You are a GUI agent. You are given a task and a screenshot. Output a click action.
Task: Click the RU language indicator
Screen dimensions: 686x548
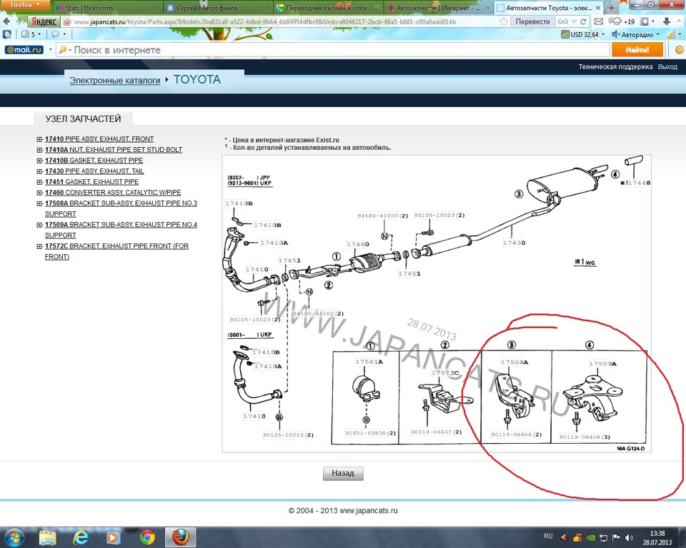coord(548,536)
